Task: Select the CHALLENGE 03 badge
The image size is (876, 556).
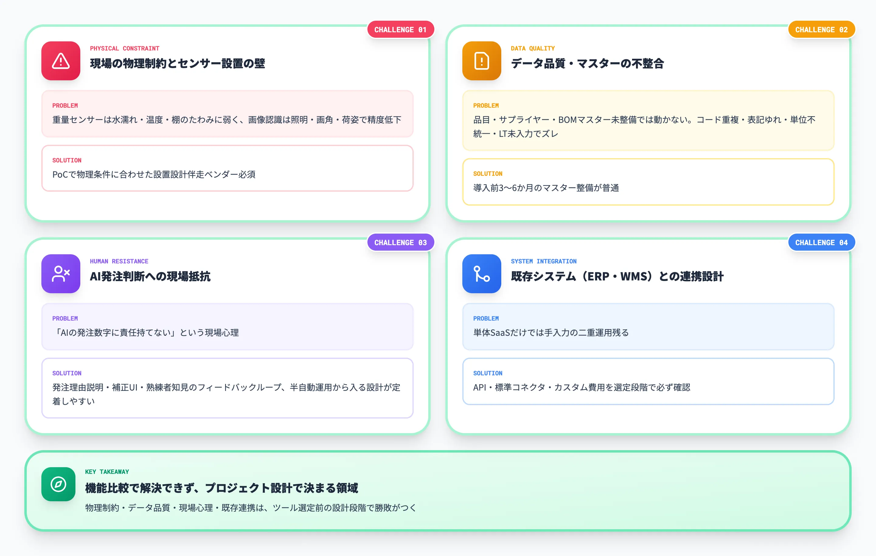Action: pyautogui.click(x=401, y=242)
